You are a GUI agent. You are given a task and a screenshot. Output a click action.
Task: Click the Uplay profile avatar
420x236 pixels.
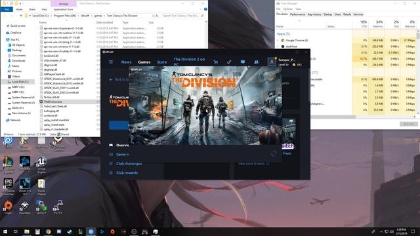pyautogui.click(x=272, y=62)
